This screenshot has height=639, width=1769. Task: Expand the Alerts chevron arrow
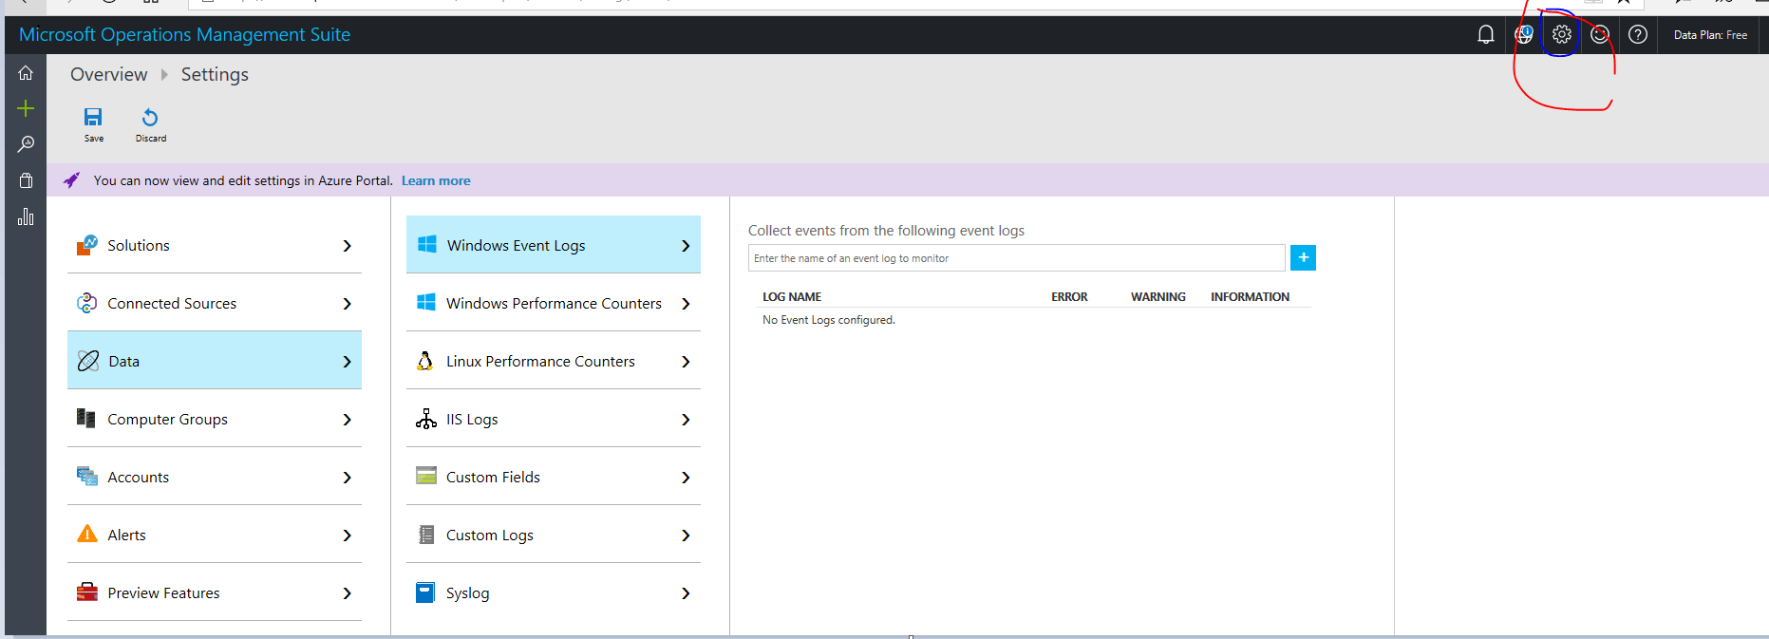(x=347, y=536)
